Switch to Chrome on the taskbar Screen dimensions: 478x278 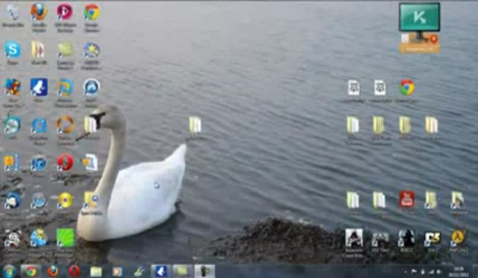pos(31,271)
